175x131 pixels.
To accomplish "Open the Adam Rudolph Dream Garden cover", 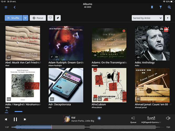I will 66,43.
